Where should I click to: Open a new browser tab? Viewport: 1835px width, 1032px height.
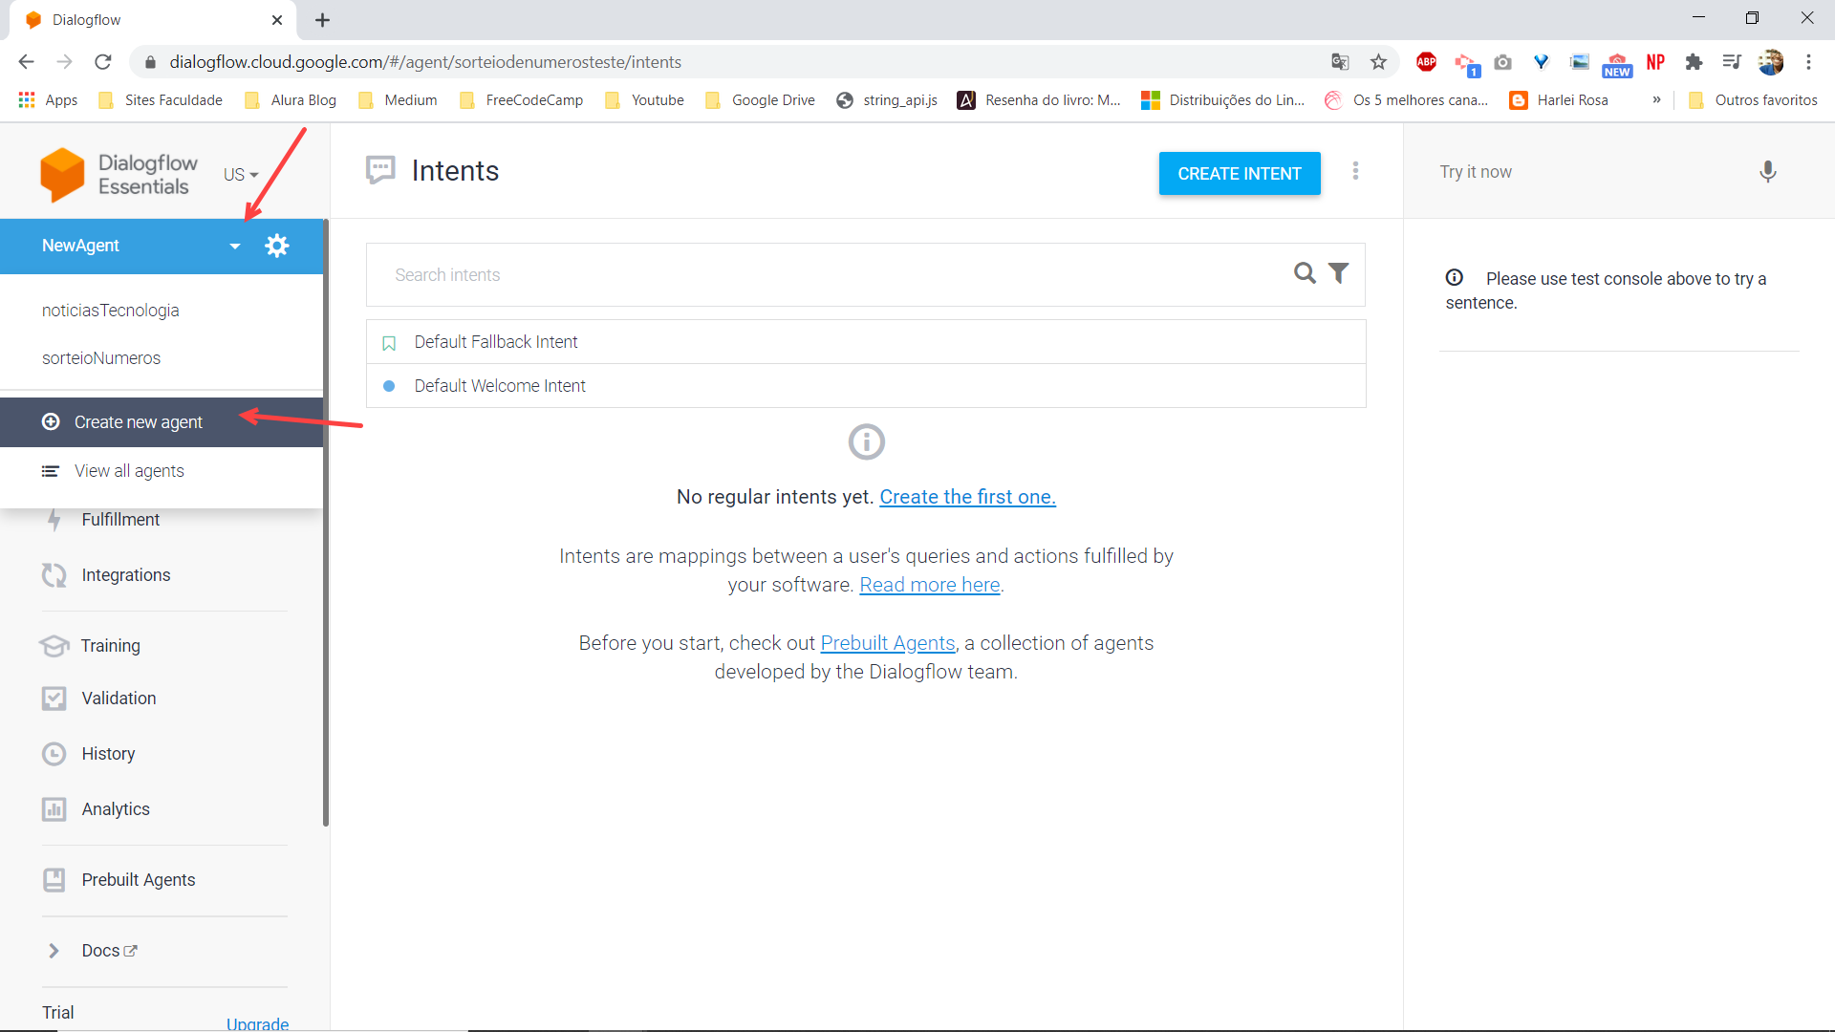323,20
